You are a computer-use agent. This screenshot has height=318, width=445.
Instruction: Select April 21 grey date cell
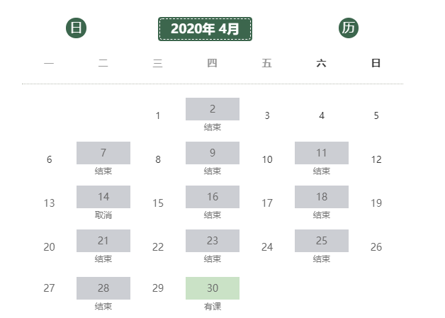(x=103, y=241)
